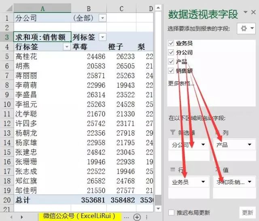Viewport: 259px width, 221px height.
Task: Close the PivotTable fields pane
Action: click(x=253, y=13)
